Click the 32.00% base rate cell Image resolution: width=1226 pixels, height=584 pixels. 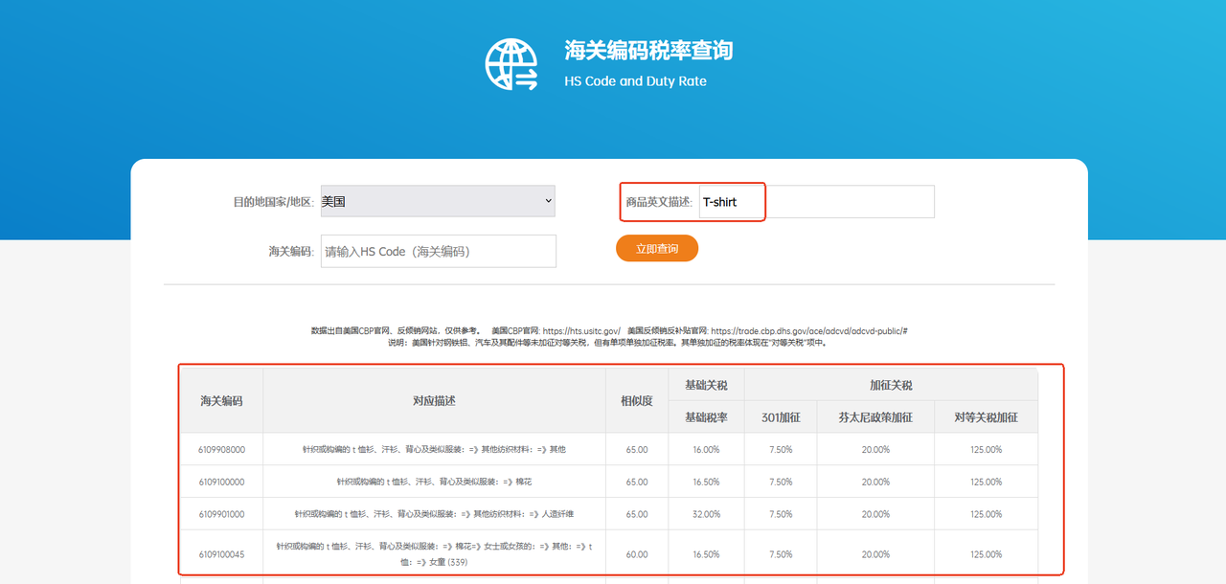click(x=706, y=514)
